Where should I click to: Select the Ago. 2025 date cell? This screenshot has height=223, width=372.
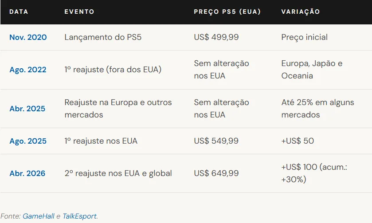pyautogui.click(x=27, y=141)
